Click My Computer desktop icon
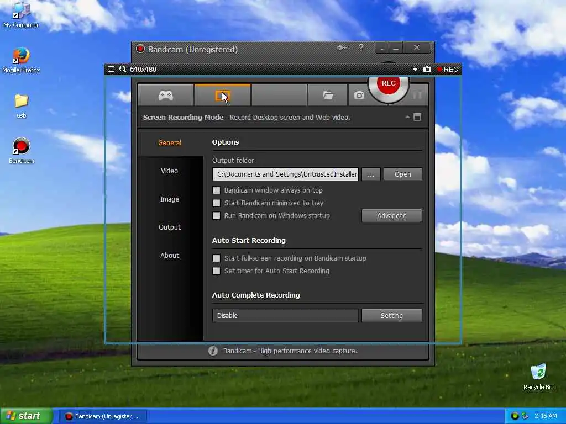This screenshot has height=424, width=566. click(x=21, y=15)
